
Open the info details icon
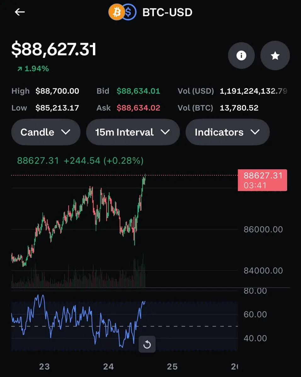(x=241, y=56)
